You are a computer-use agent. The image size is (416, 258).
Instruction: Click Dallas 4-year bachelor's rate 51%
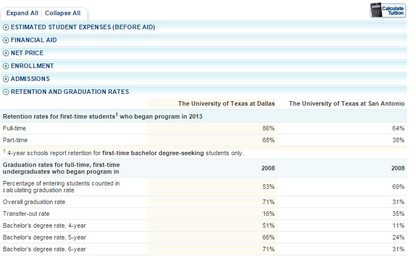point(269,225)
